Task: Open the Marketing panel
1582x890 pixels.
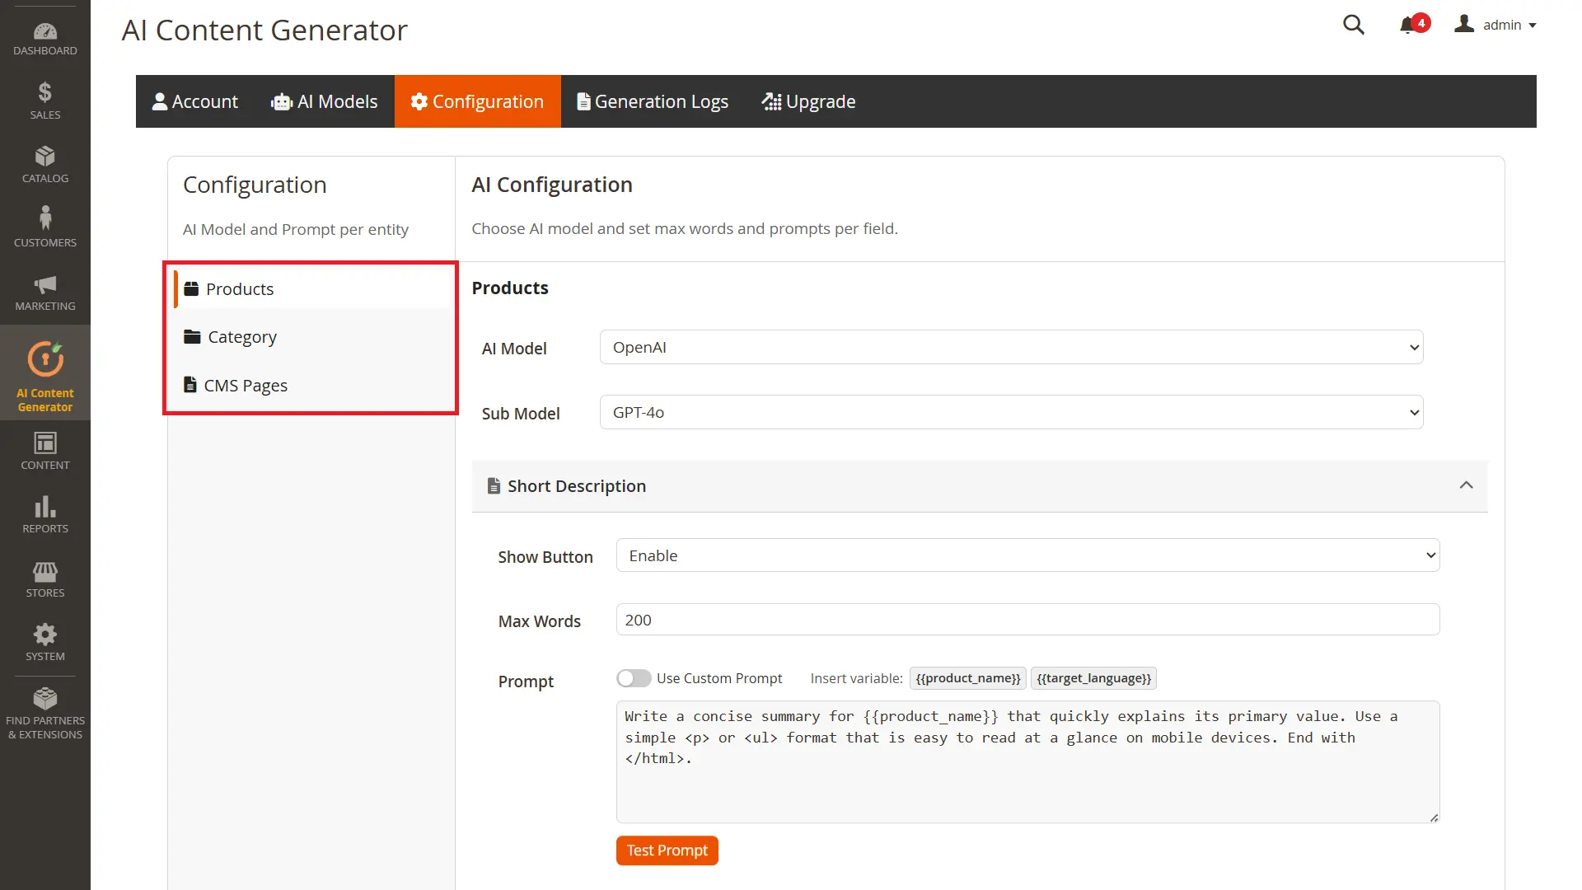Action: [x=44, y=290]
